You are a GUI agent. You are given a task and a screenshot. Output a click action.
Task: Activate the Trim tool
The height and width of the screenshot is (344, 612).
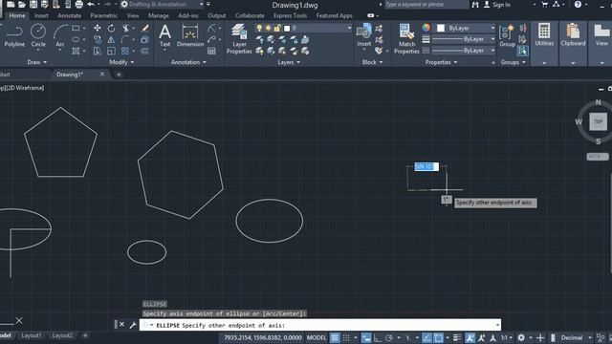coord(125,28)
